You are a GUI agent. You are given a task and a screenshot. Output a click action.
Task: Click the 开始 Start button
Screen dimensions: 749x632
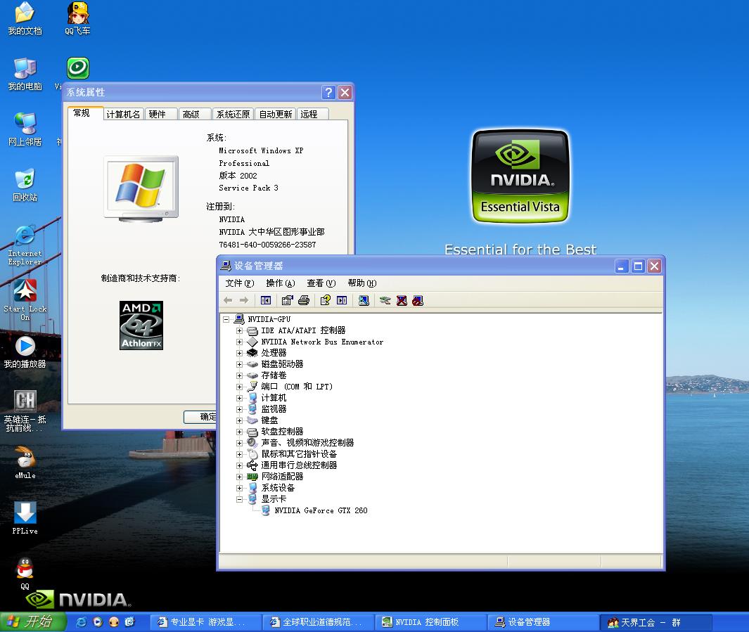pos(33,621)
